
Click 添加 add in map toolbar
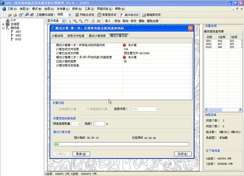[117, 21]
